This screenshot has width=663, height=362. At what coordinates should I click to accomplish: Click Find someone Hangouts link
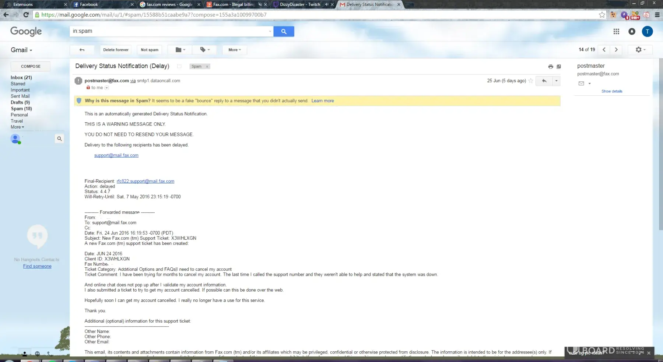point(37,266)
